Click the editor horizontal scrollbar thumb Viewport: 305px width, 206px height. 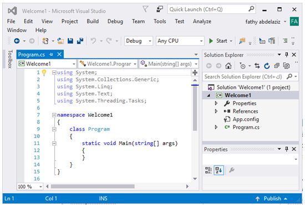click(x=93, y=187)
